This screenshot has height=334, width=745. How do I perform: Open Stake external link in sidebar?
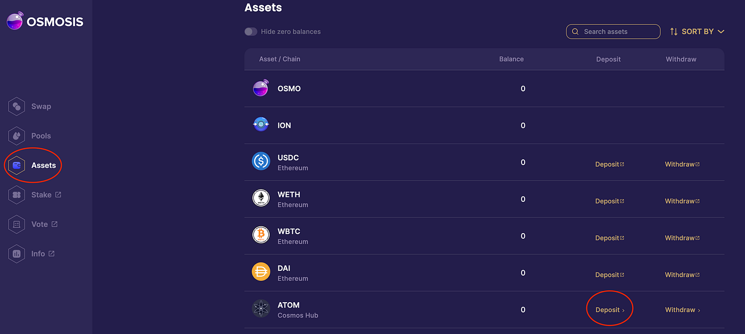[46, 195]
